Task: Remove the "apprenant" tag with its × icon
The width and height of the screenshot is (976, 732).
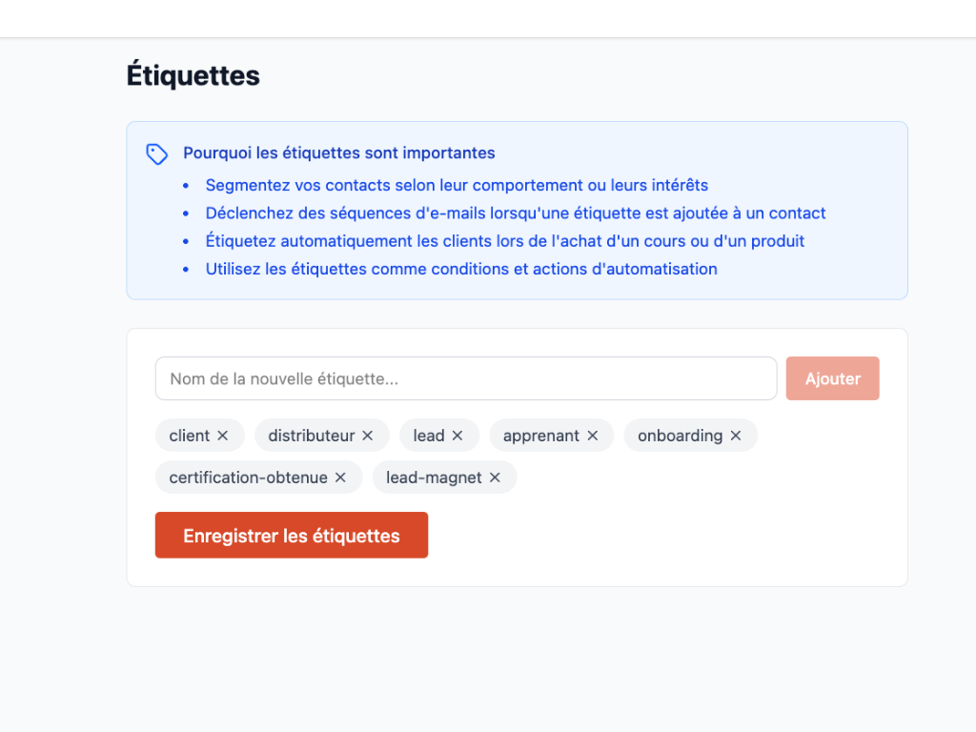Action: coord(593,435)
